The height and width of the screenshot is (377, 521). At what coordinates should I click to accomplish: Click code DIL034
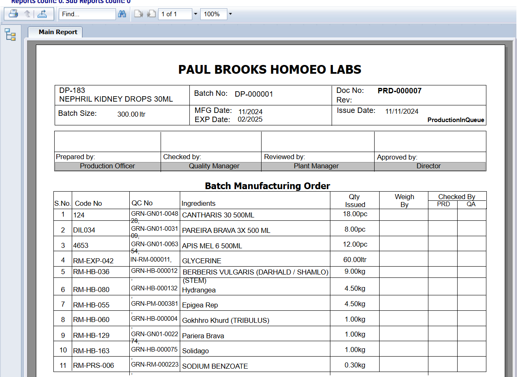point(84,230)
